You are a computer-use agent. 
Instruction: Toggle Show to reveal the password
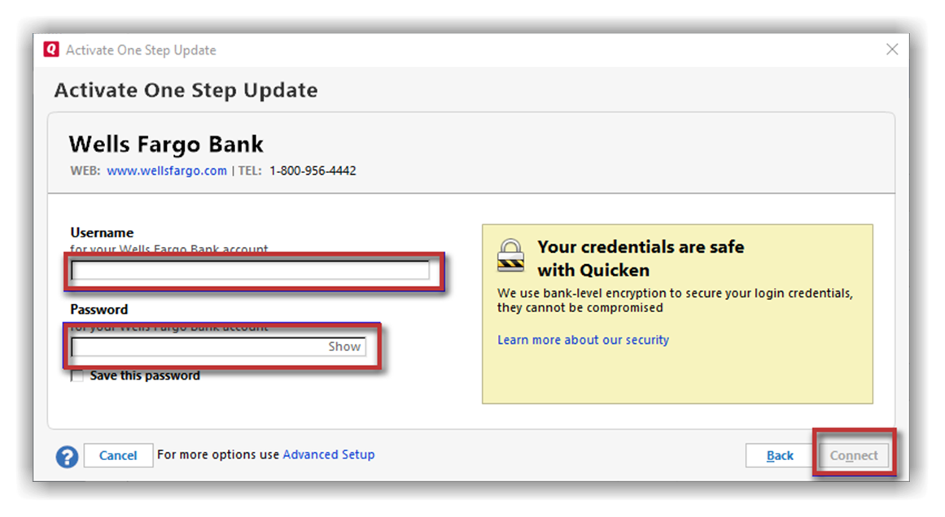[x=344, y=347]
